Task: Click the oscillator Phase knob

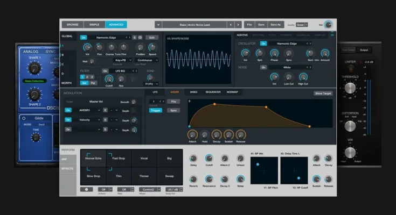Action: 274,54
